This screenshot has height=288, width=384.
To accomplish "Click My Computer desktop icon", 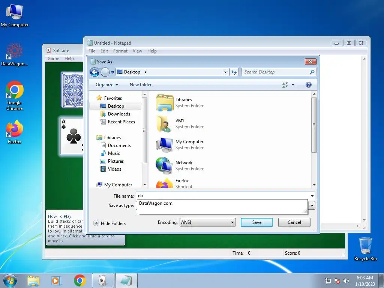I will pos(15,16).
